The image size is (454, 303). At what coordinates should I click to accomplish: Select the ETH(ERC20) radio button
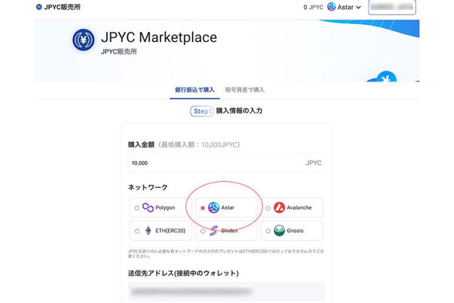(x=137, y=231)
